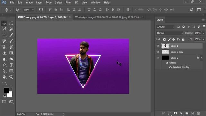Toggle lock all padlock
Viewport: 206px width, 116px height.
183,39
